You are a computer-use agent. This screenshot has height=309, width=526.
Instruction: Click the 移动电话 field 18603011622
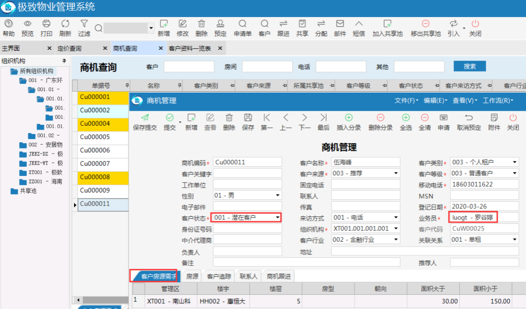point(485,184)
